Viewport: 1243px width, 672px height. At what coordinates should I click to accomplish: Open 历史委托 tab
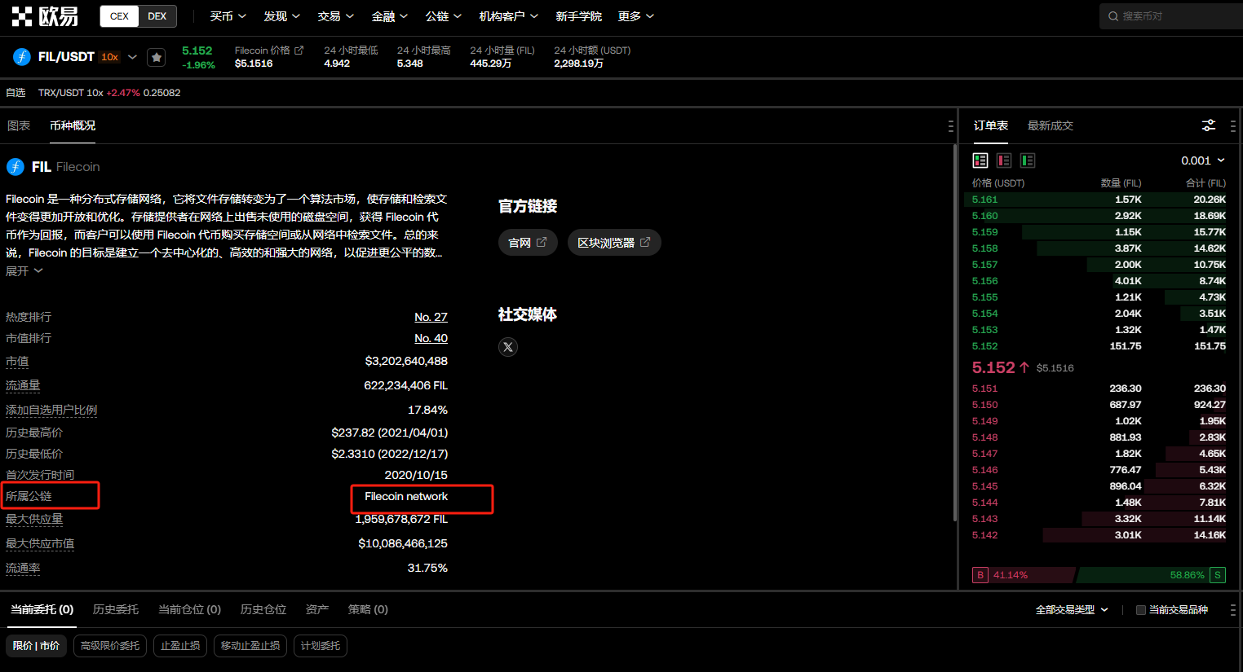[116, 609]
